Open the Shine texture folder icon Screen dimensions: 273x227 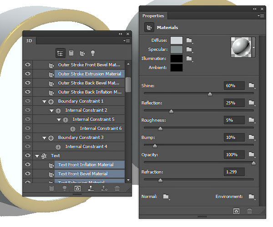pos(251,86)
